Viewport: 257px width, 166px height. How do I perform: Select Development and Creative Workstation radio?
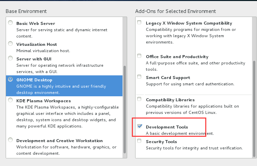coord(10,140)
